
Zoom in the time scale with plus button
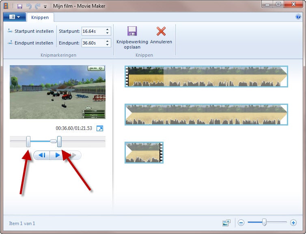pyautogui.click(x=293, y=223)
